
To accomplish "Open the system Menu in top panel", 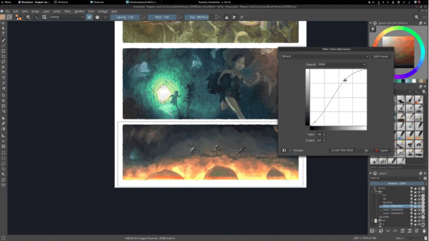I will pyautogui.click(x=6, y=2).
